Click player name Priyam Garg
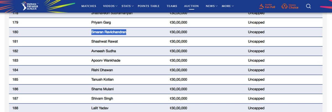 click(x=101, y=23)
